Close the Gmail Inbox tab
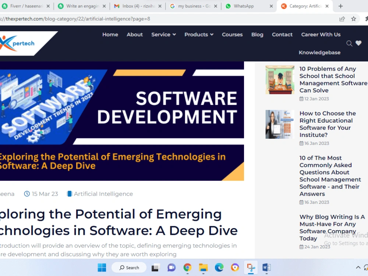The image size is (368, 276). (x=160, y=6)
